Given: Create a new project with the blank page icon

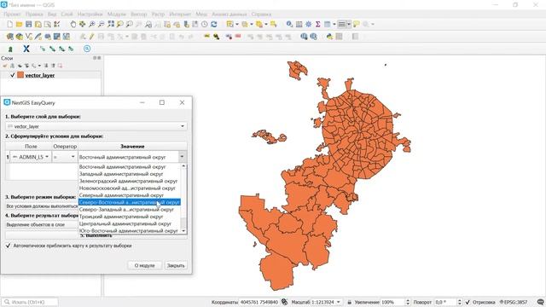Looking at the screenshot, I should [10, 24].
